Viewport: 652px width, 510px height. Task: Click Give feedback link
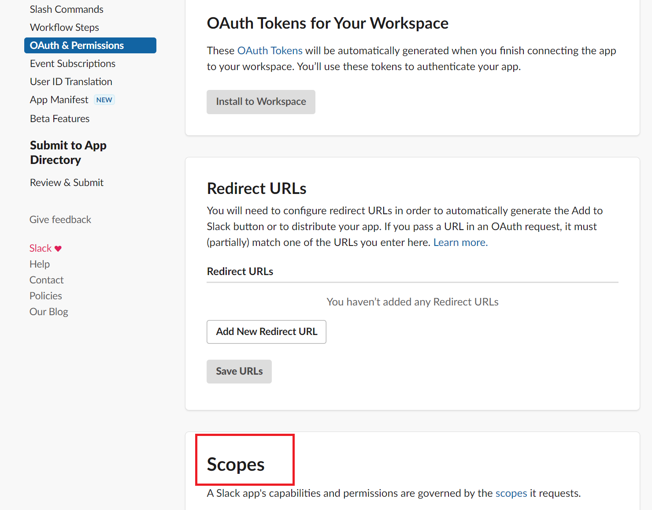(x=60, y=220)
